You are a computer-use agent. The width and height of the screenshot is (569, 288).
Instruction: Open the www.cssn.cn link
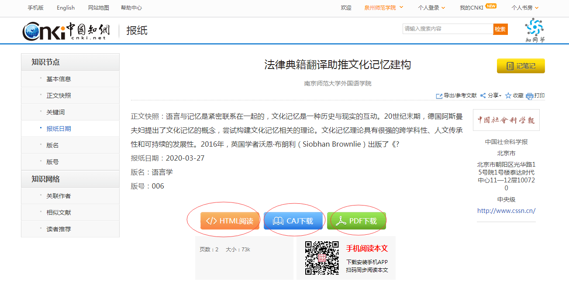[506, 211]
